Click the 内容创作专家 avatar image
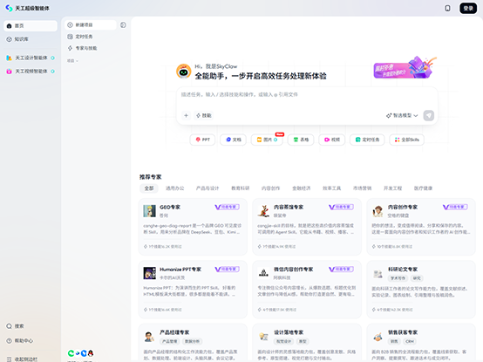The height and width of the screenshot is (362, 483). pos(378,211)
